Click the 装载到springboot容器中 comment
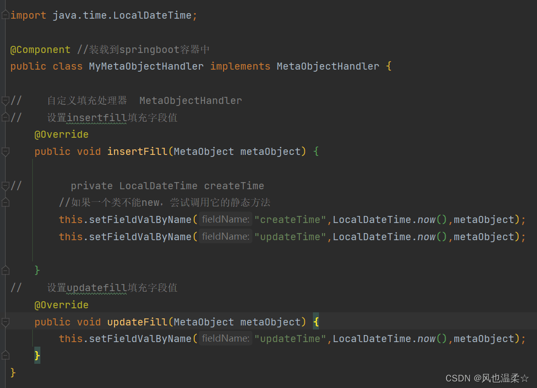This screenshot has height=388, width=537. (143, 49)
